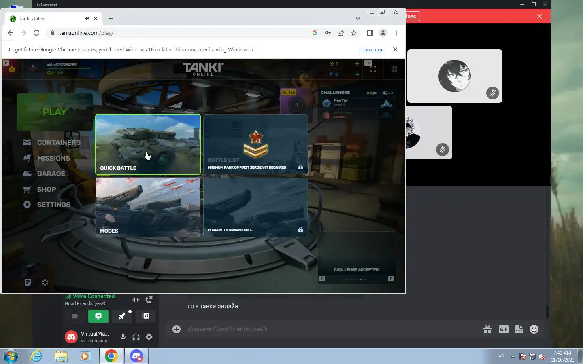Go back in Chrome
The height and width of the screenshot is (364, 583).
pyautogui.click(x=11, y=33)
